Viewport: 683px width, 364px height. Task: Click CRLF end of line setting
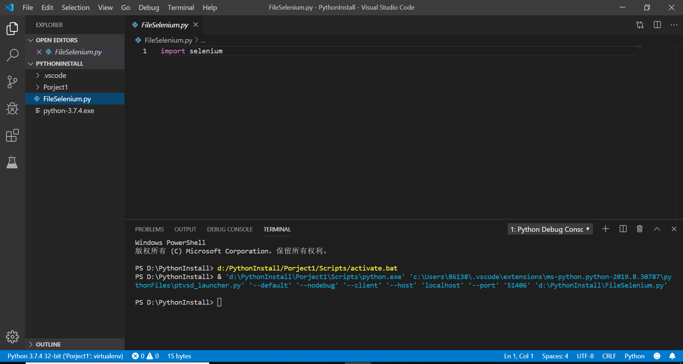click(609, 356)
